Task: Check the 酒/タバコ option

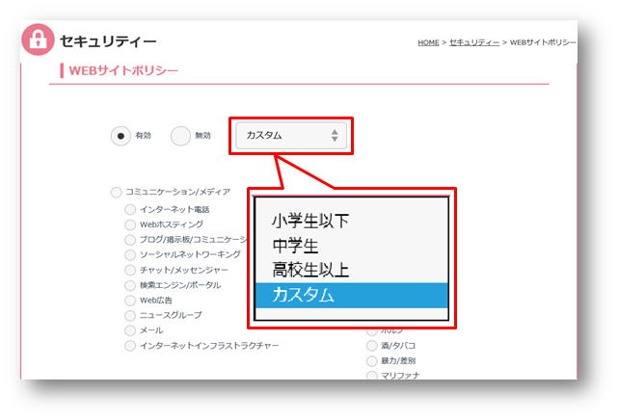Action: pyautogui.click(x=371, y=345)
